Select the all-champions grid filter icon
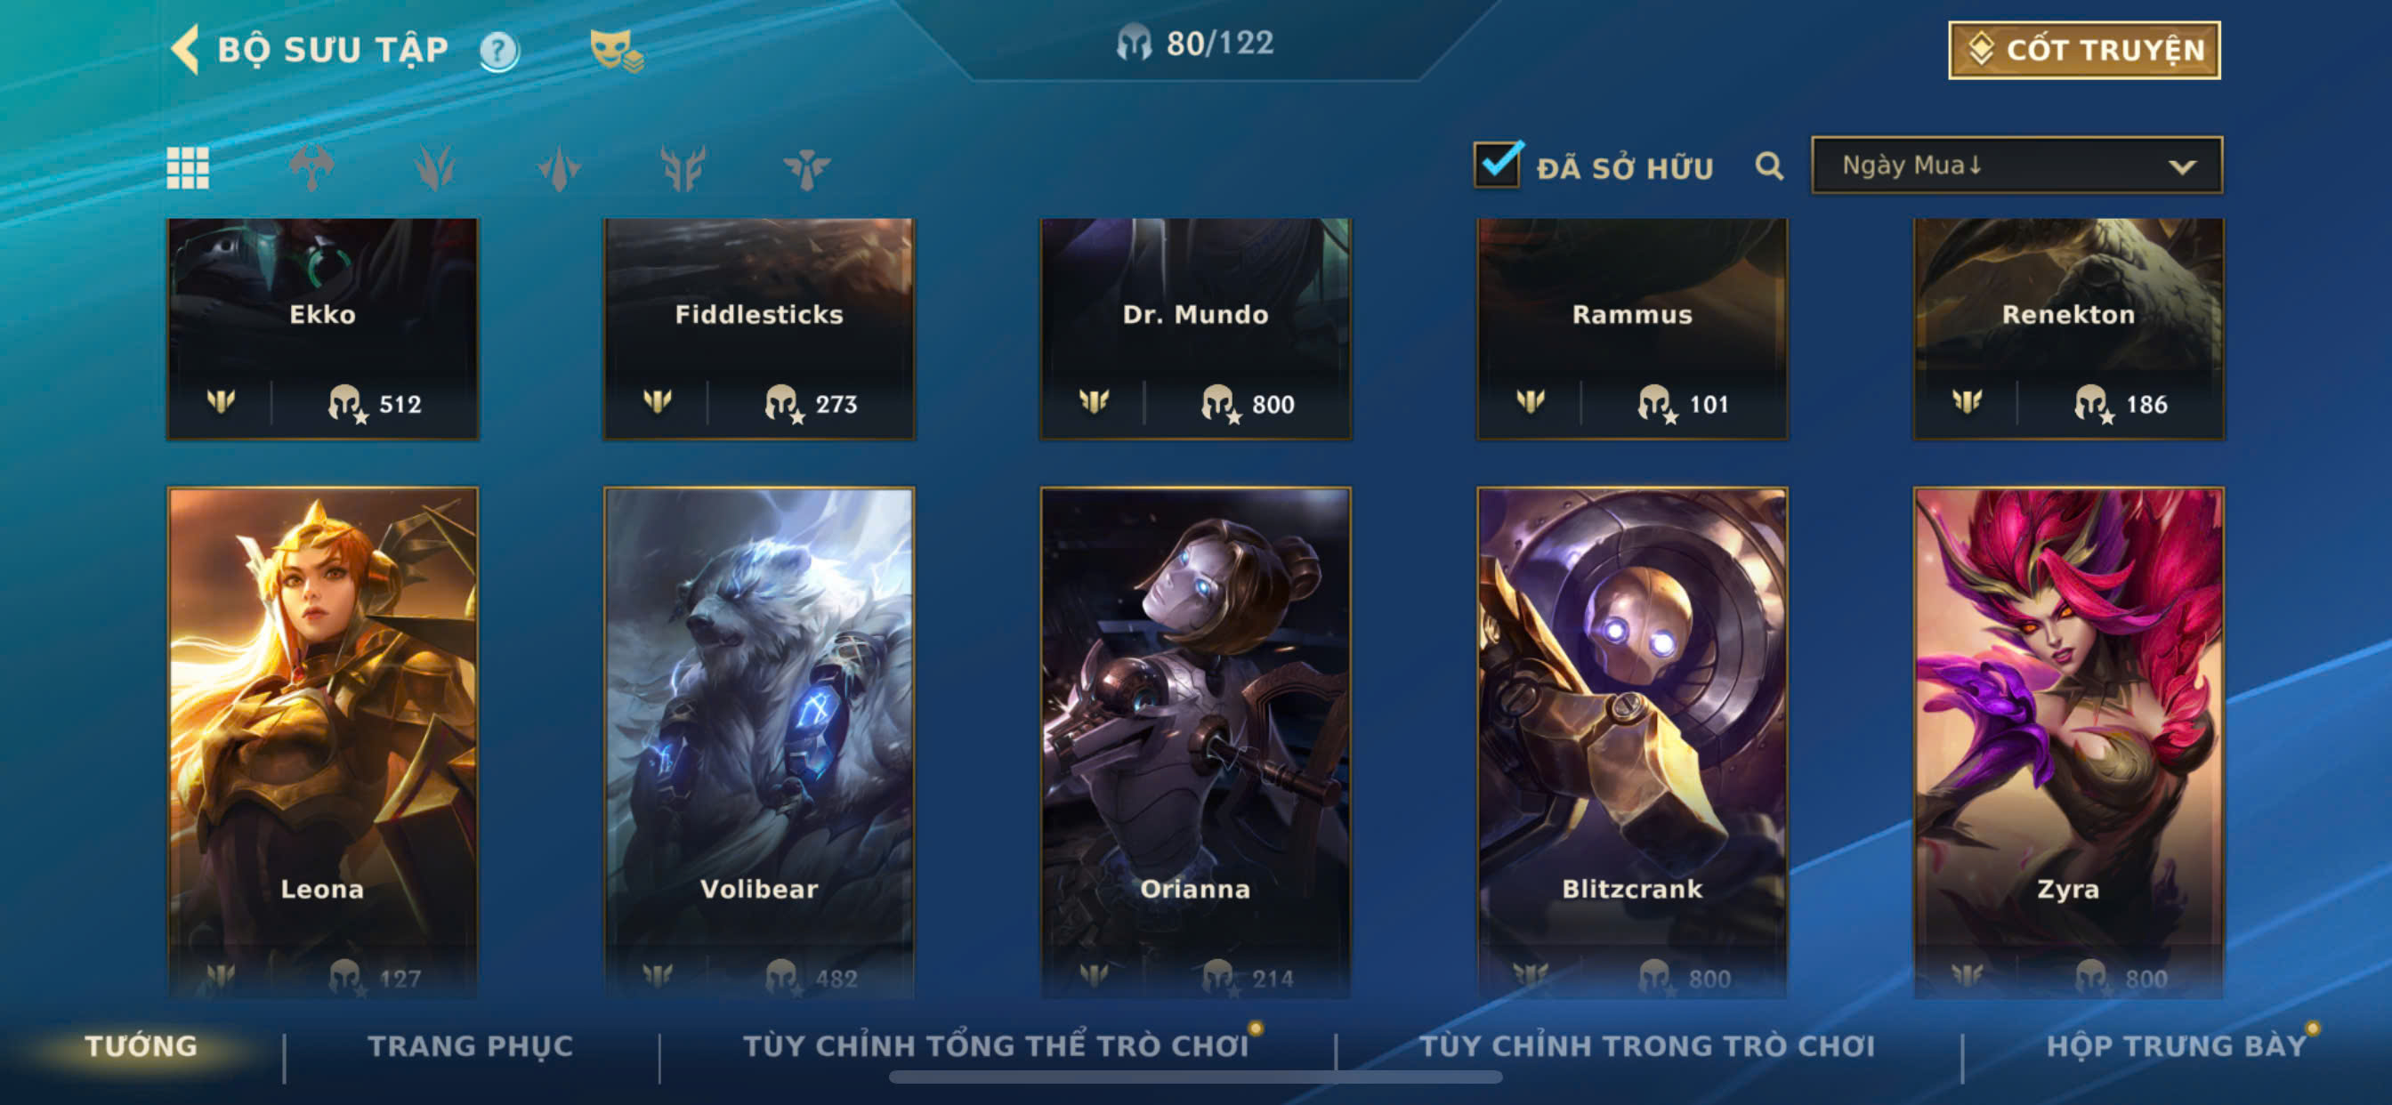 tap(188, 168)
